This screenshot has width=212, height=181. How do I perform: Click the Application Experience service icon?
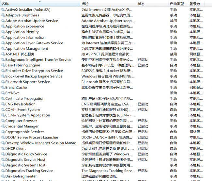pos(3,26)
